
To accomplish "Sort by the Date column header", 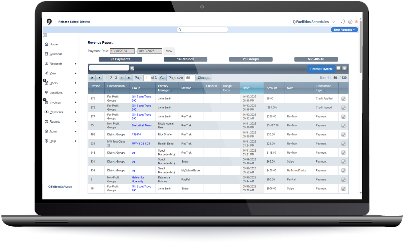I will click(x=246, y=88).
